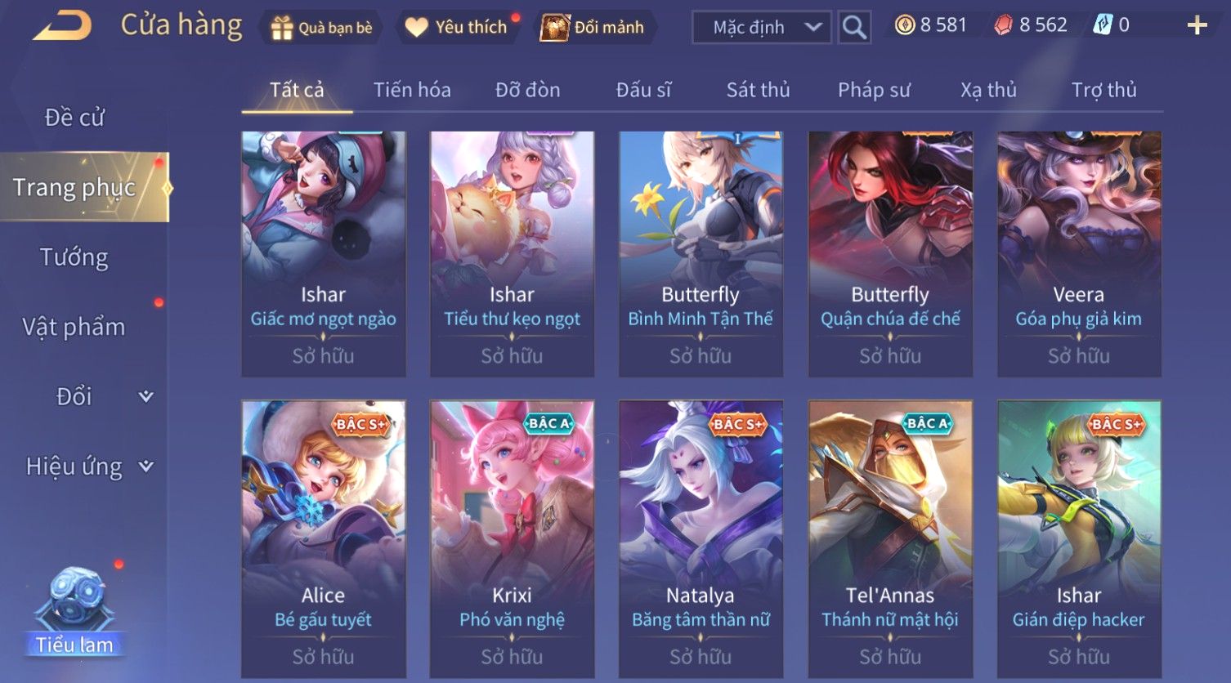This screenshot has width=1231, height=683.
Task: Switch to the Pháp sư tab
Action: pyautogui.click(x=874, y=90)
